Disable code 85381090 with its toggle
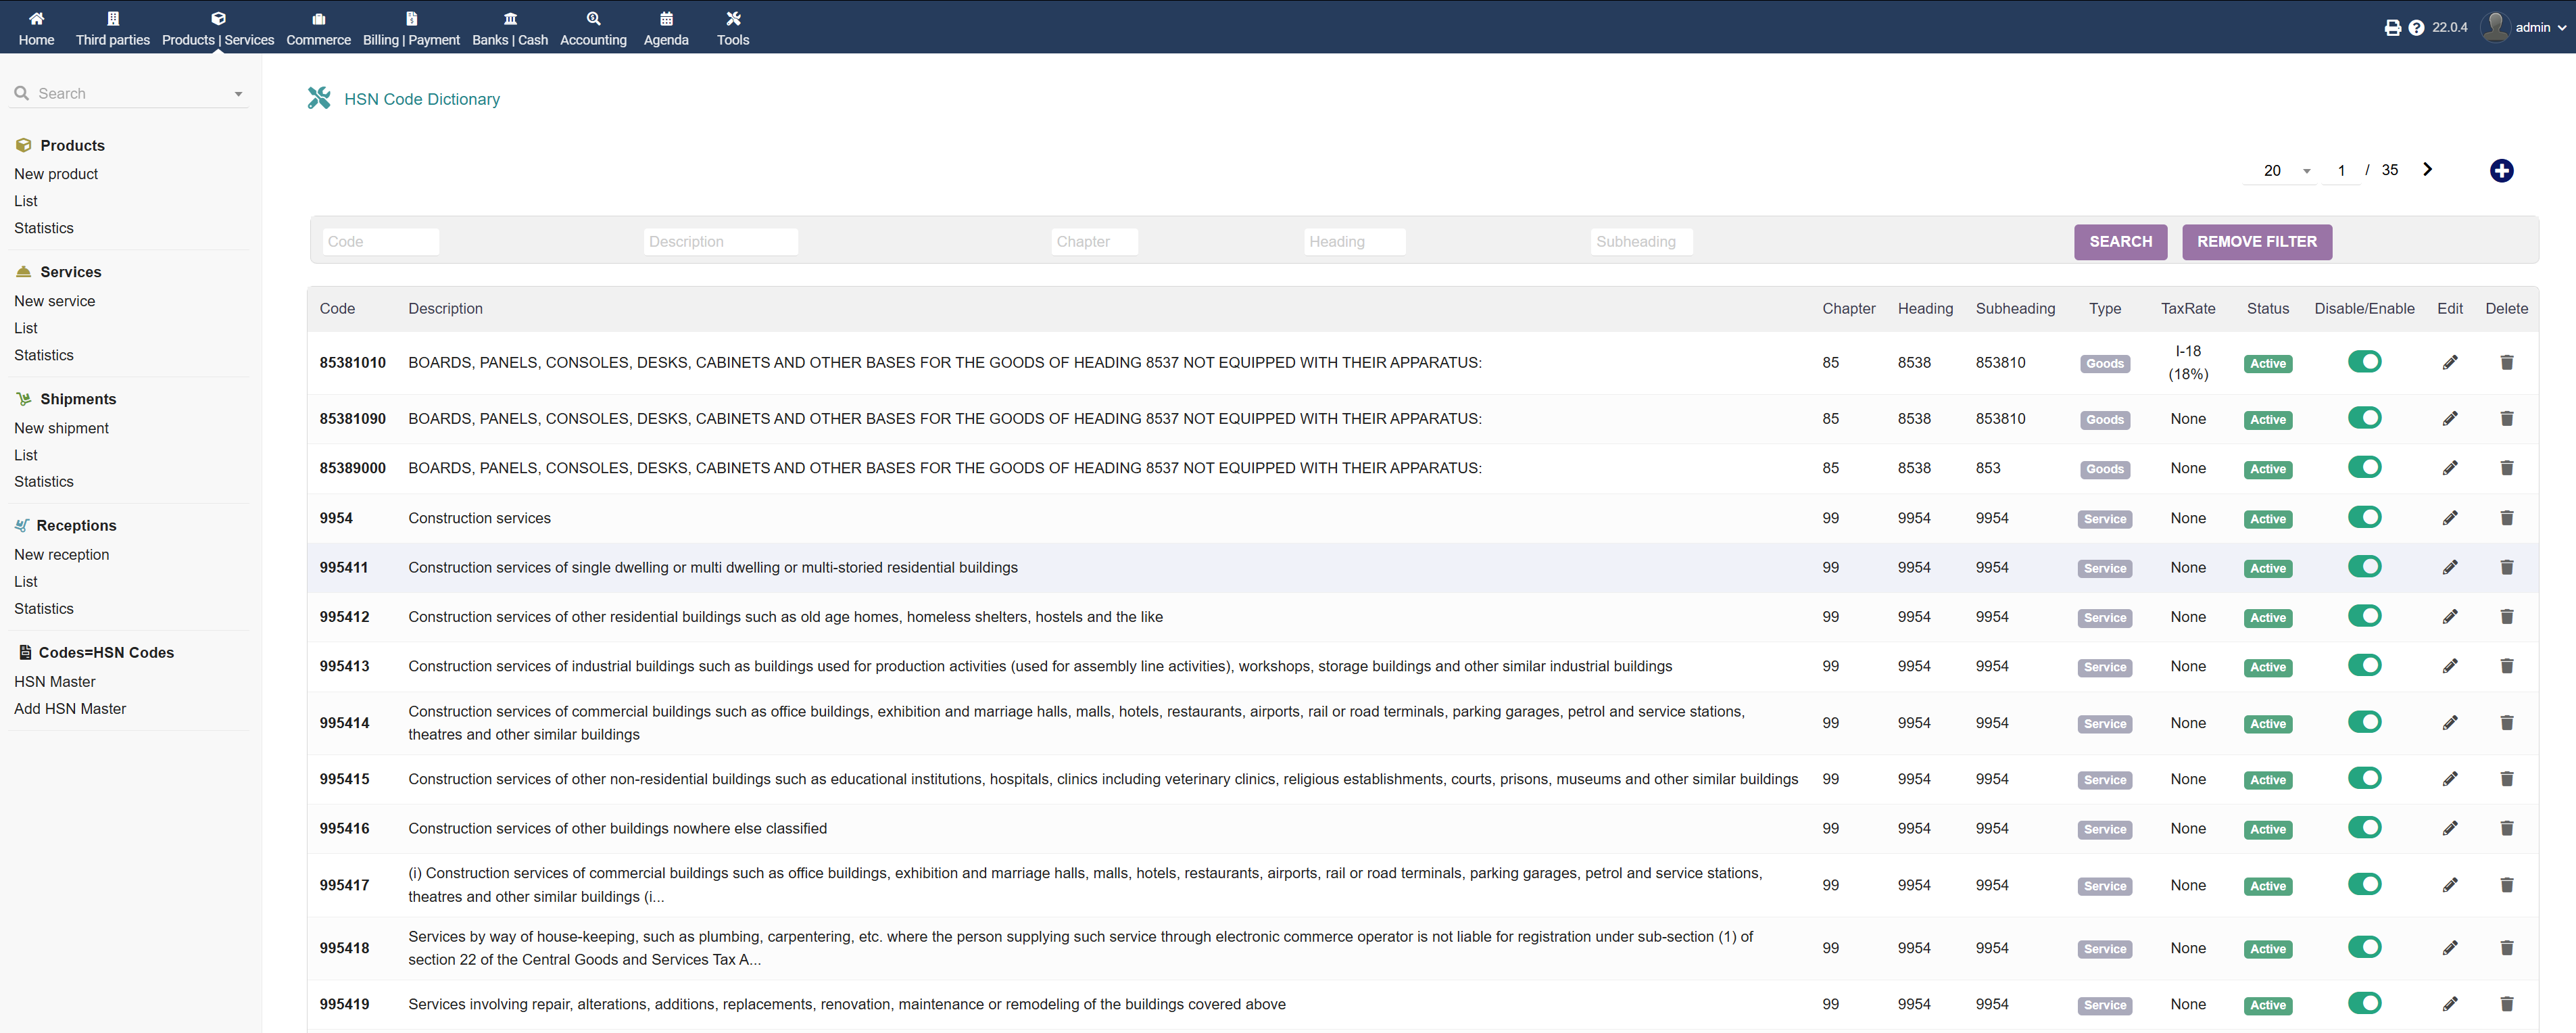2576x1033 pixels. click(2364, 418)
